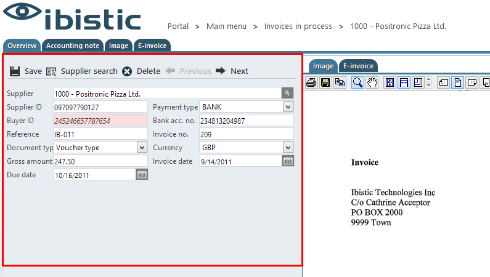Open the top E-invoice tab next to Image
The image size is (490, 277).
(152, 46)
